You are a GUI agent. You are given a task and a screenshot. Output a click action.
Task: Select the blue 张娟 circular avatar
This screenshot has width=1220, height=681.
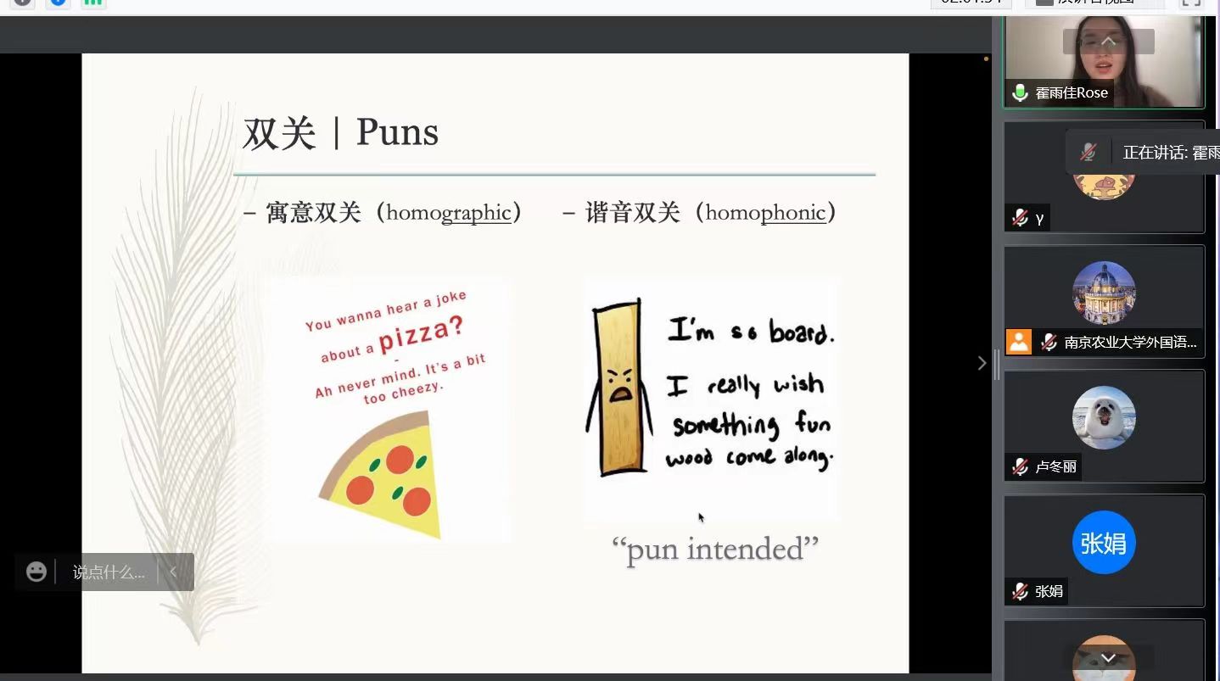click(x=1104, y=542)
